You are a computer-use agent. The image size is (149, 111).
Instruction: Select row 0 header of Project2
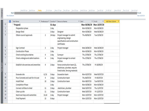point(5,25)
